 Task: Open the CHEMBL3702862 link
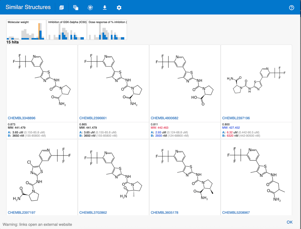[x=93, y=212]
